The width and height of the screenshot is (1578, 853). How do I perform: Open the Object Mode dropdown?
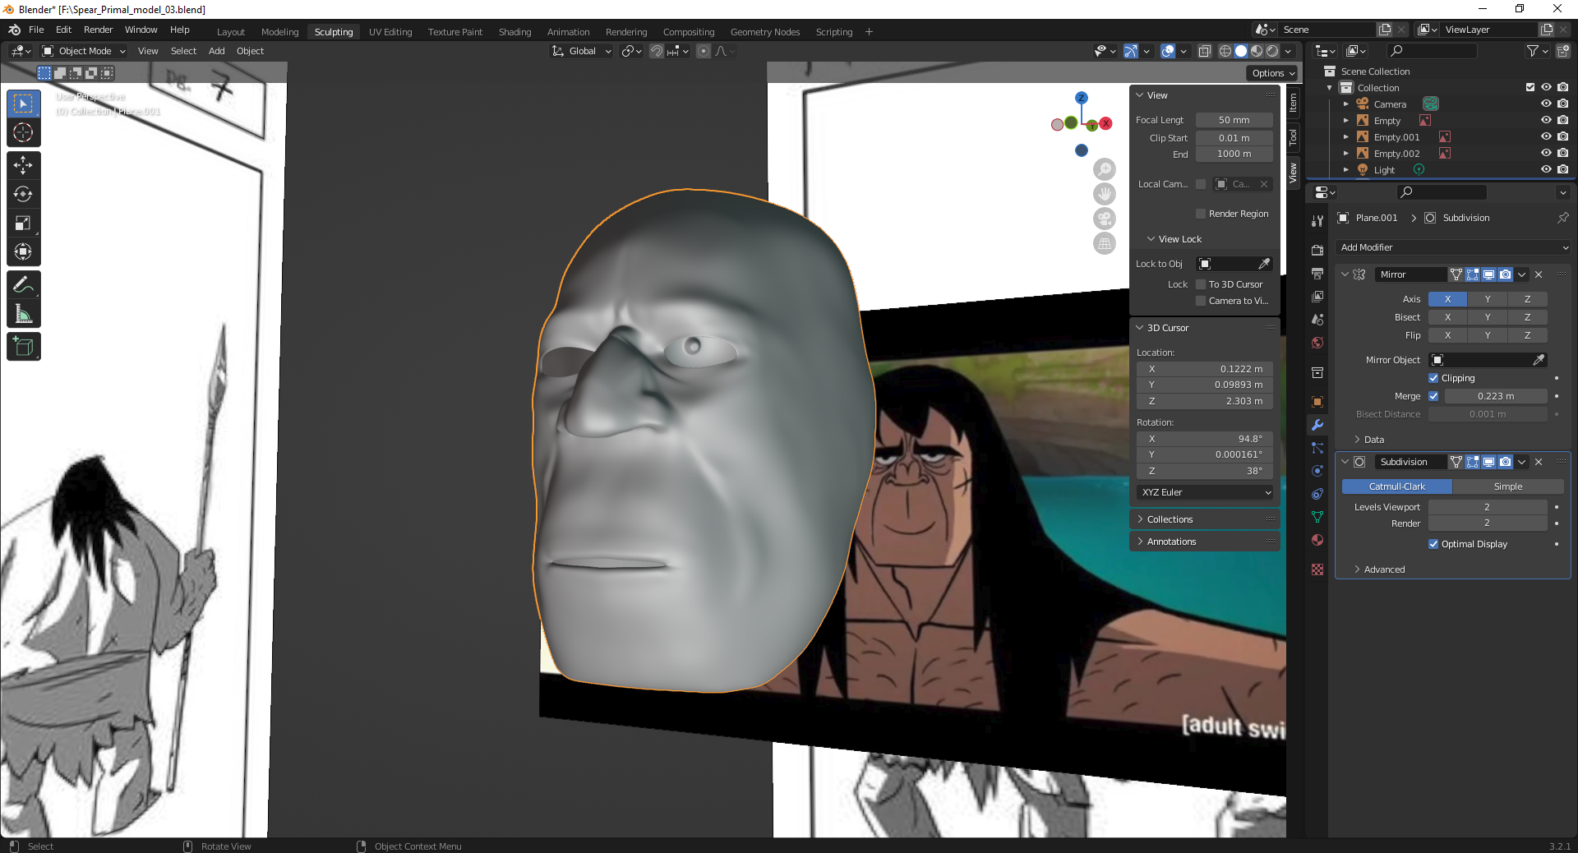[x=84, y=51]
